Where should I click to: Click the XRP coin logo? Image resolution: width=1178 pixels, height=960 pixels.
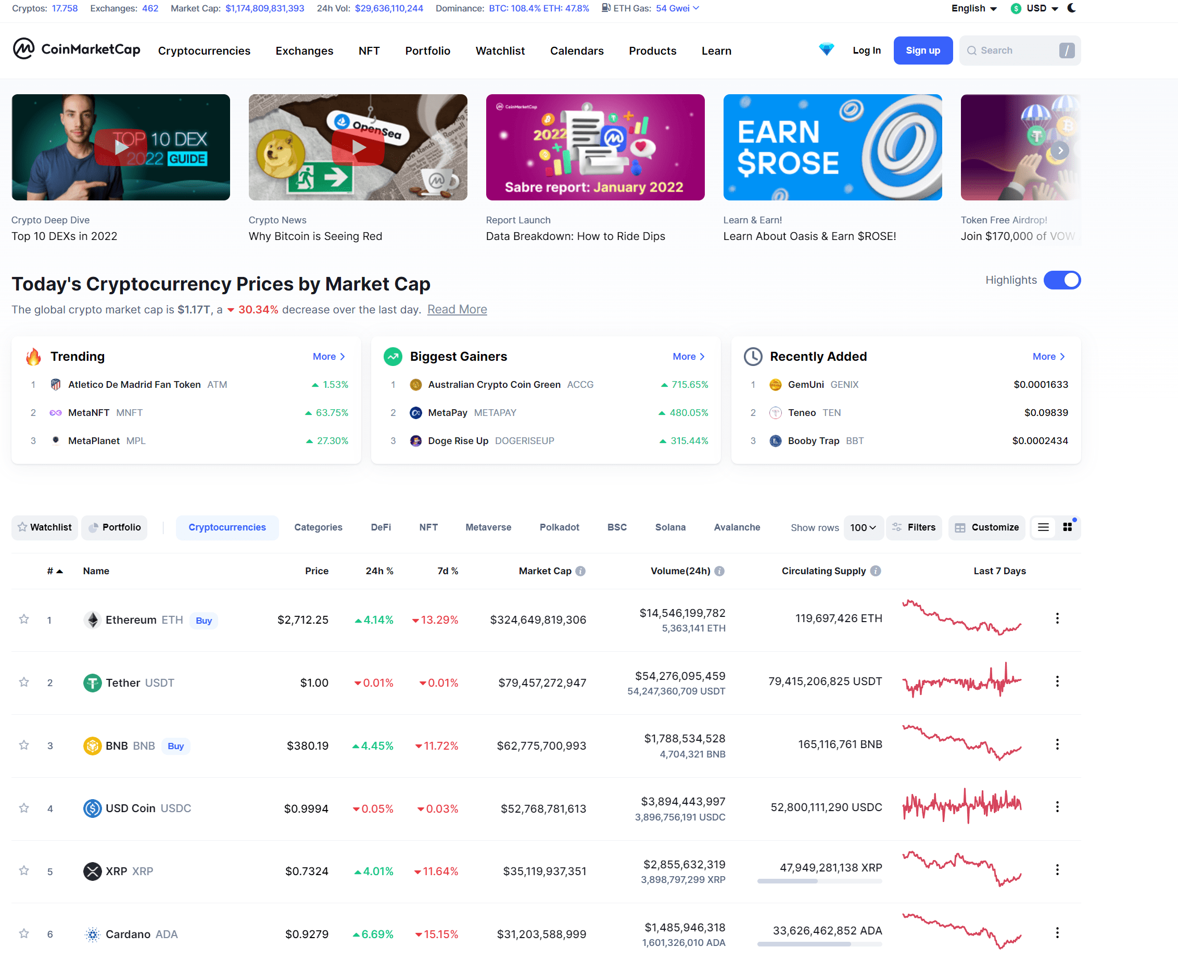(x=92, y=871)
